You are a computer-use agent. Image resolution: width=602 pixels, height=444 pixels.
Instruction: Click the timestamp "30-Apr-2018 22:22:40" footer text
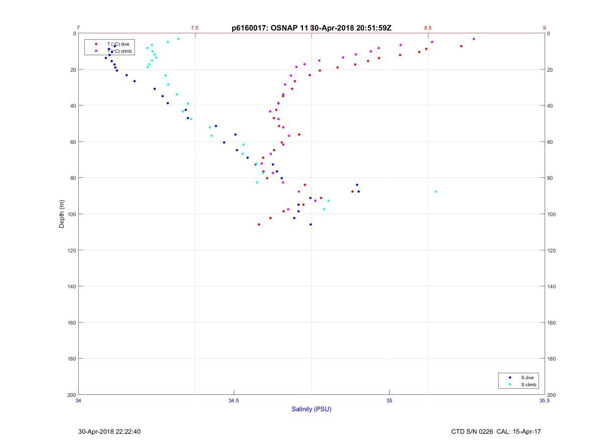[x=109, y=431]
